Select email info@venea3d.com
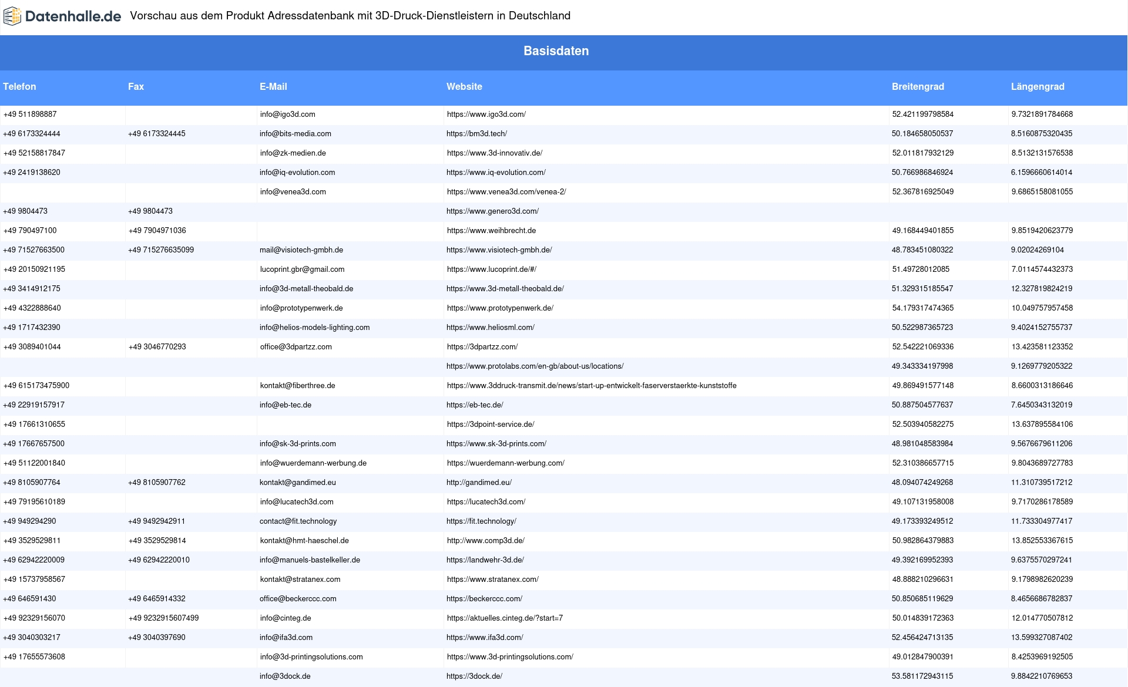Viewport: 1128px width, 687px height. click(293, 192)
